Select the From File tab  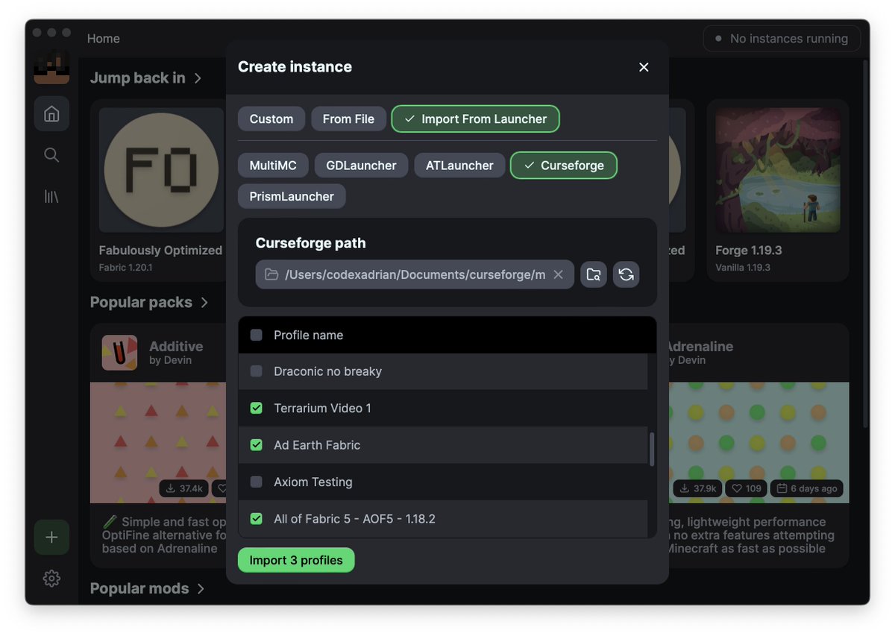[348, 119]
